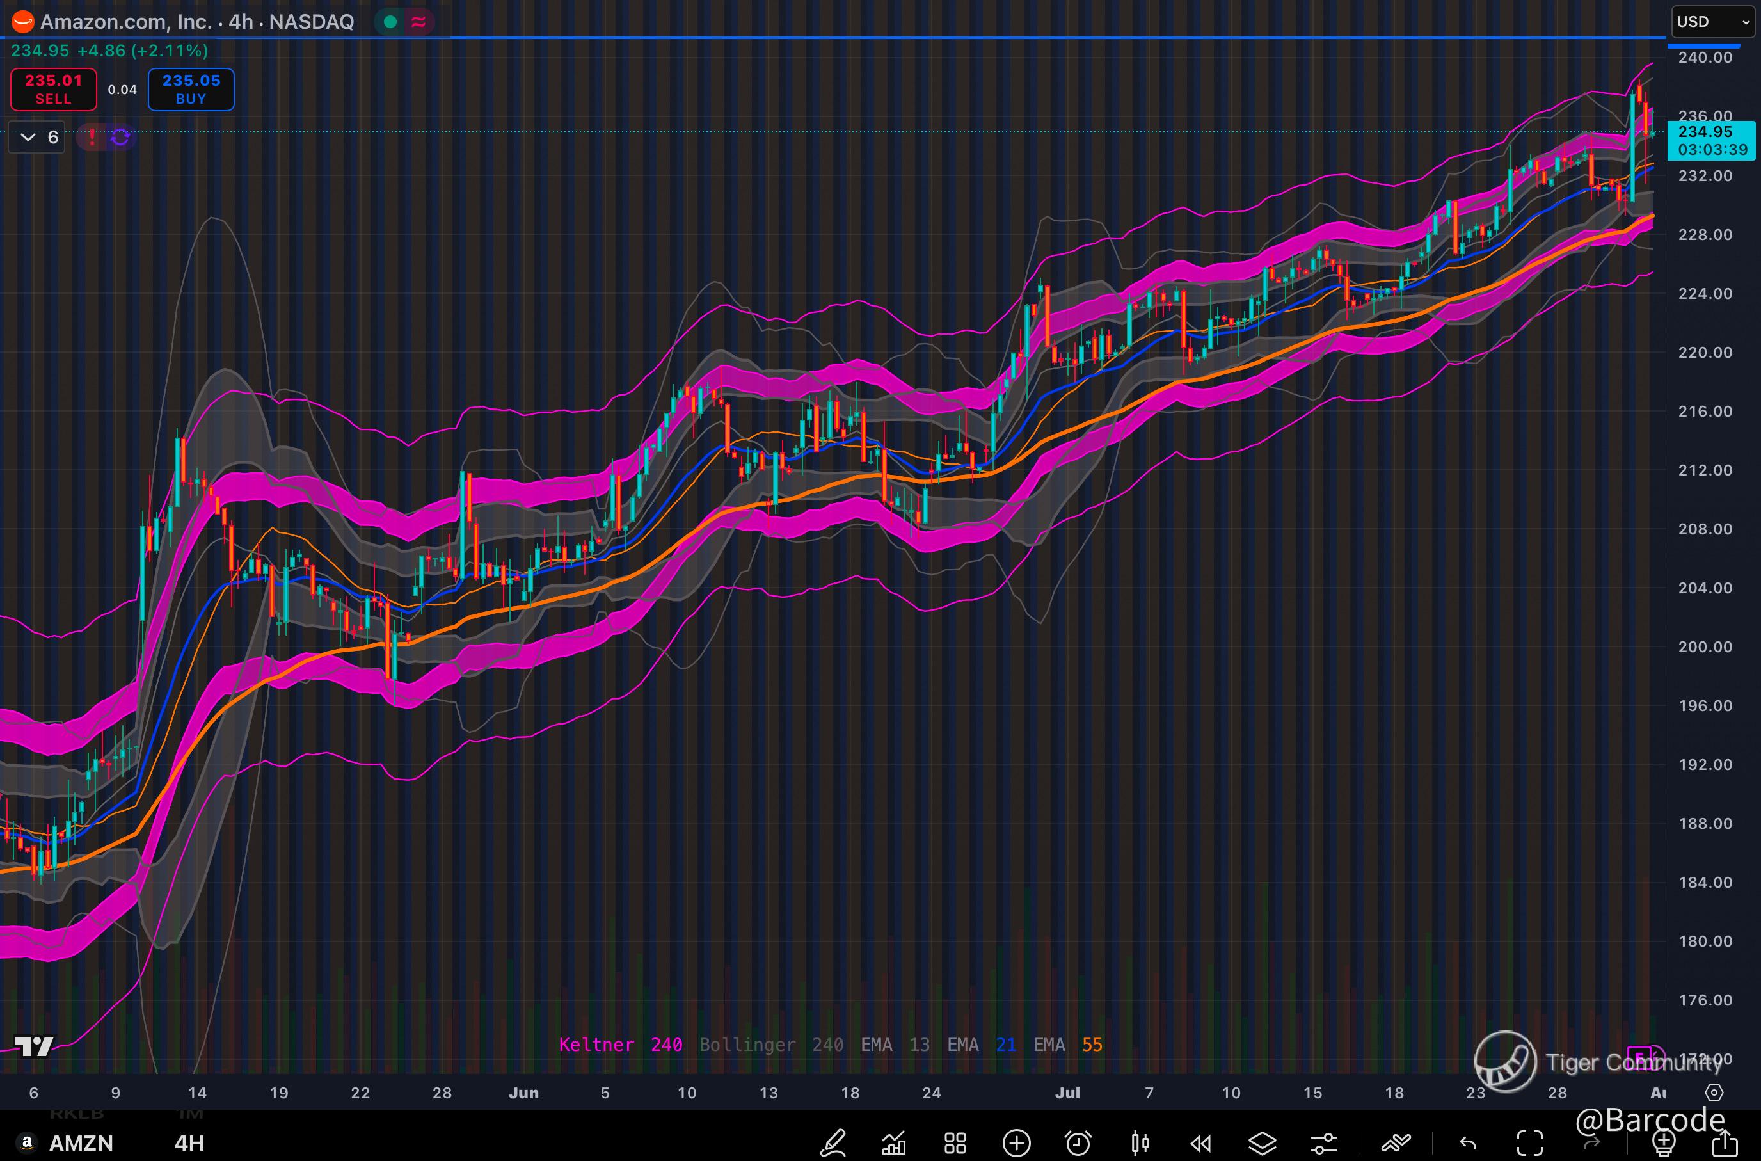The height and width of the screenshot is (1161, 1761).
Task: Open the layout grid icon
Action: click(x=955, y=1142)
